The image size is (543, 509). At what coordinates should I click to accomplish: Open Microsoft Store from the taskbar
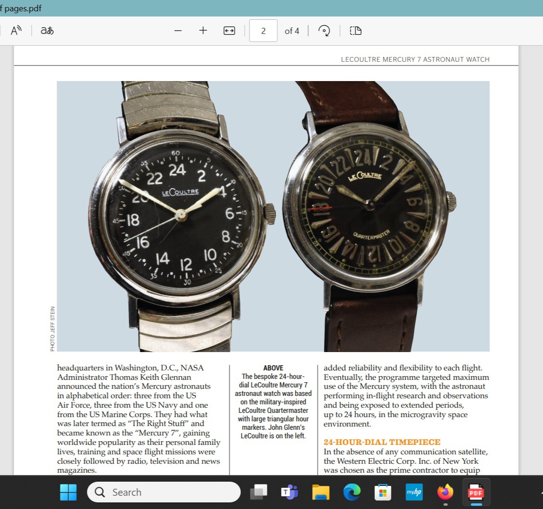click(x=383, y=492)
